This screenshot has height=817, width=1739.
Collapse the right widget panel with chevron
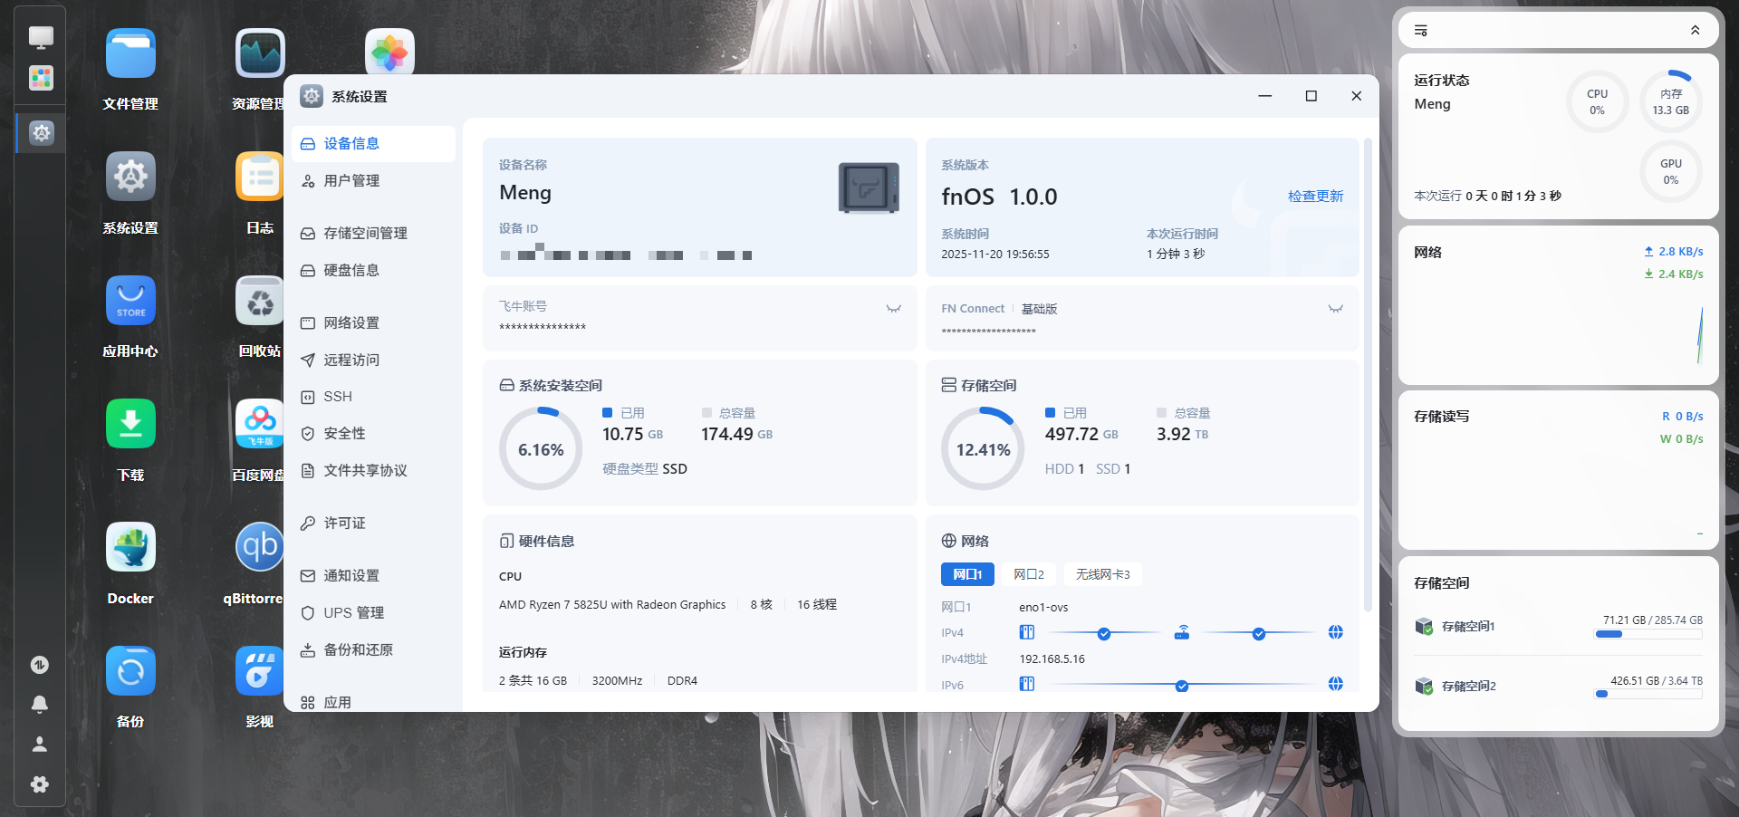pos(1696,31)
